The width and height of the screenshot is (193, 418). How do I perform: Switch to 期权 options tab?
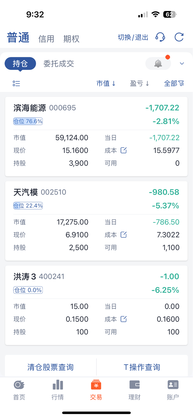71,39
